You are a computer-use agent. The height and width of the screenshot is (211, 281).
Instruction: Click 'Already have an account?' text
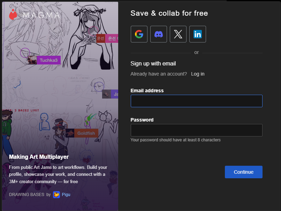pos(159,74)
